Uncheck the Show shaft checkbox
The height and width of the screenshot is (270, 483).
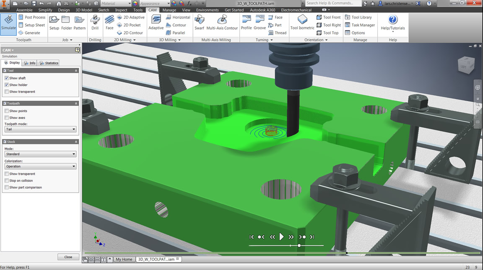pyautogui.click(x=7, y=78)
